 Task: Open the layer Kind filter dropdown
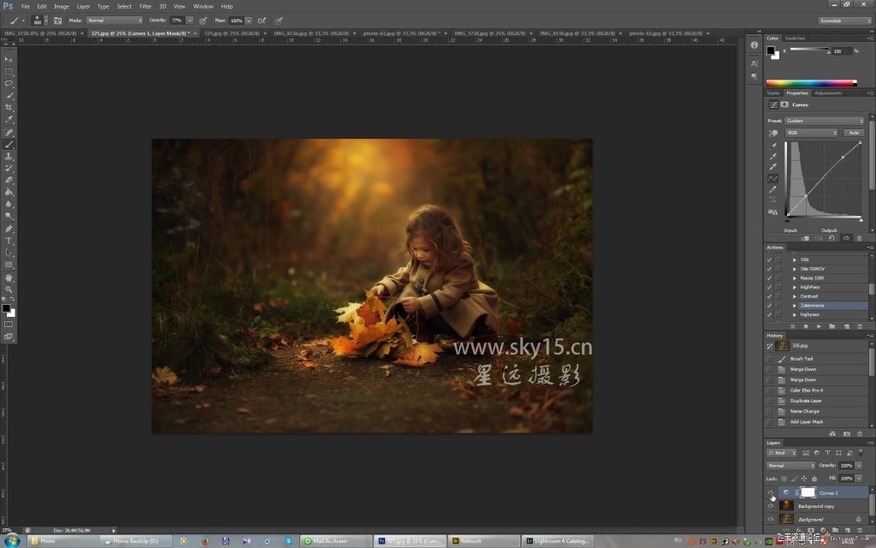coord(782,453)
